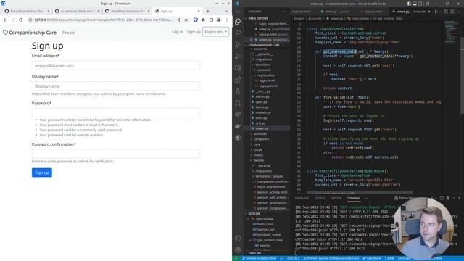Click the Log in nav link
Viewport: 464px width, 261px height.
[x=177, y=32]
